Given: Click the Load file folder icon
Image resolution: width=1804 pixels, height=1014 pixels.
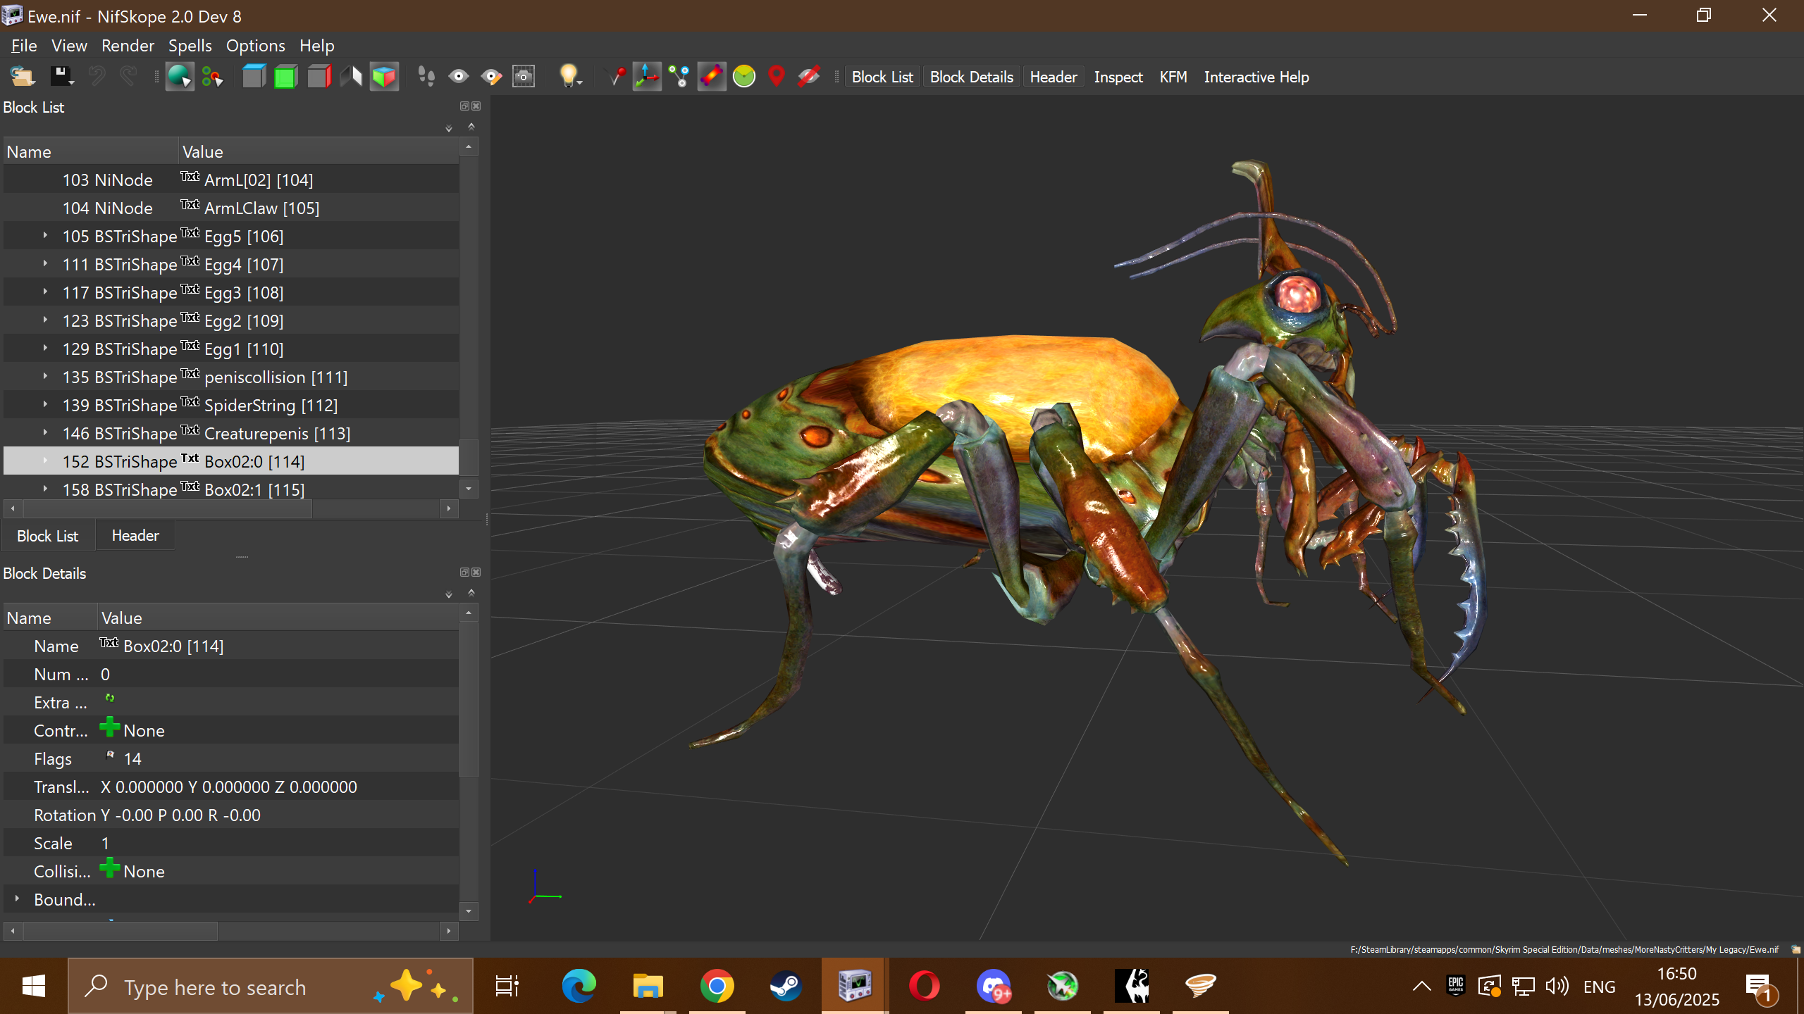Looking at the screenshot, I should pos(22,76).
